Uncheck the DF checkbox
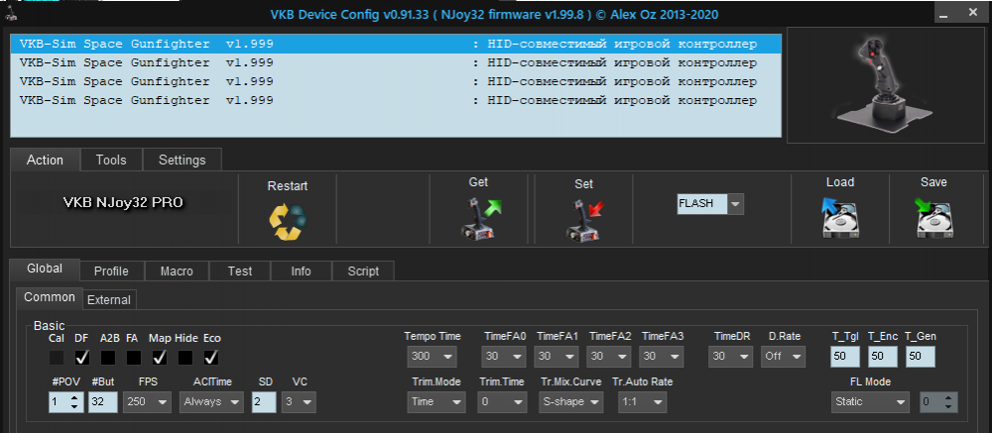 [82, 358]
